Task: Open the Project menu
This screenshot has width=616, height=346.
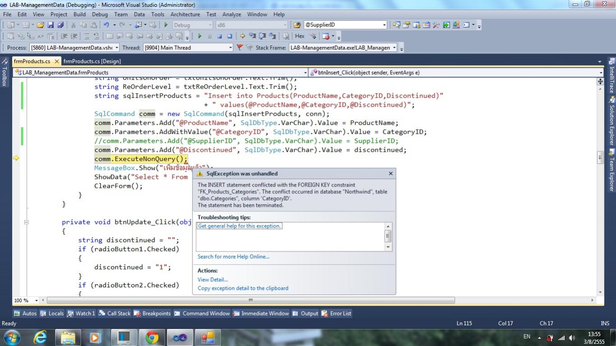Action: 59,14
